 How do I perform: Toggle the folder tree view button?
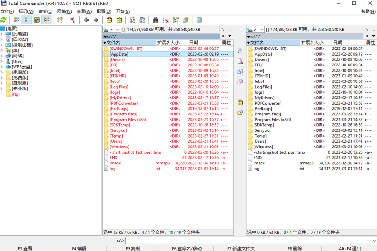click(47, 20)
